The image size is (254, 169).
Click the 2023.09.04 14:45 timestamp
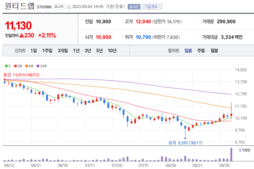(88, 7)
